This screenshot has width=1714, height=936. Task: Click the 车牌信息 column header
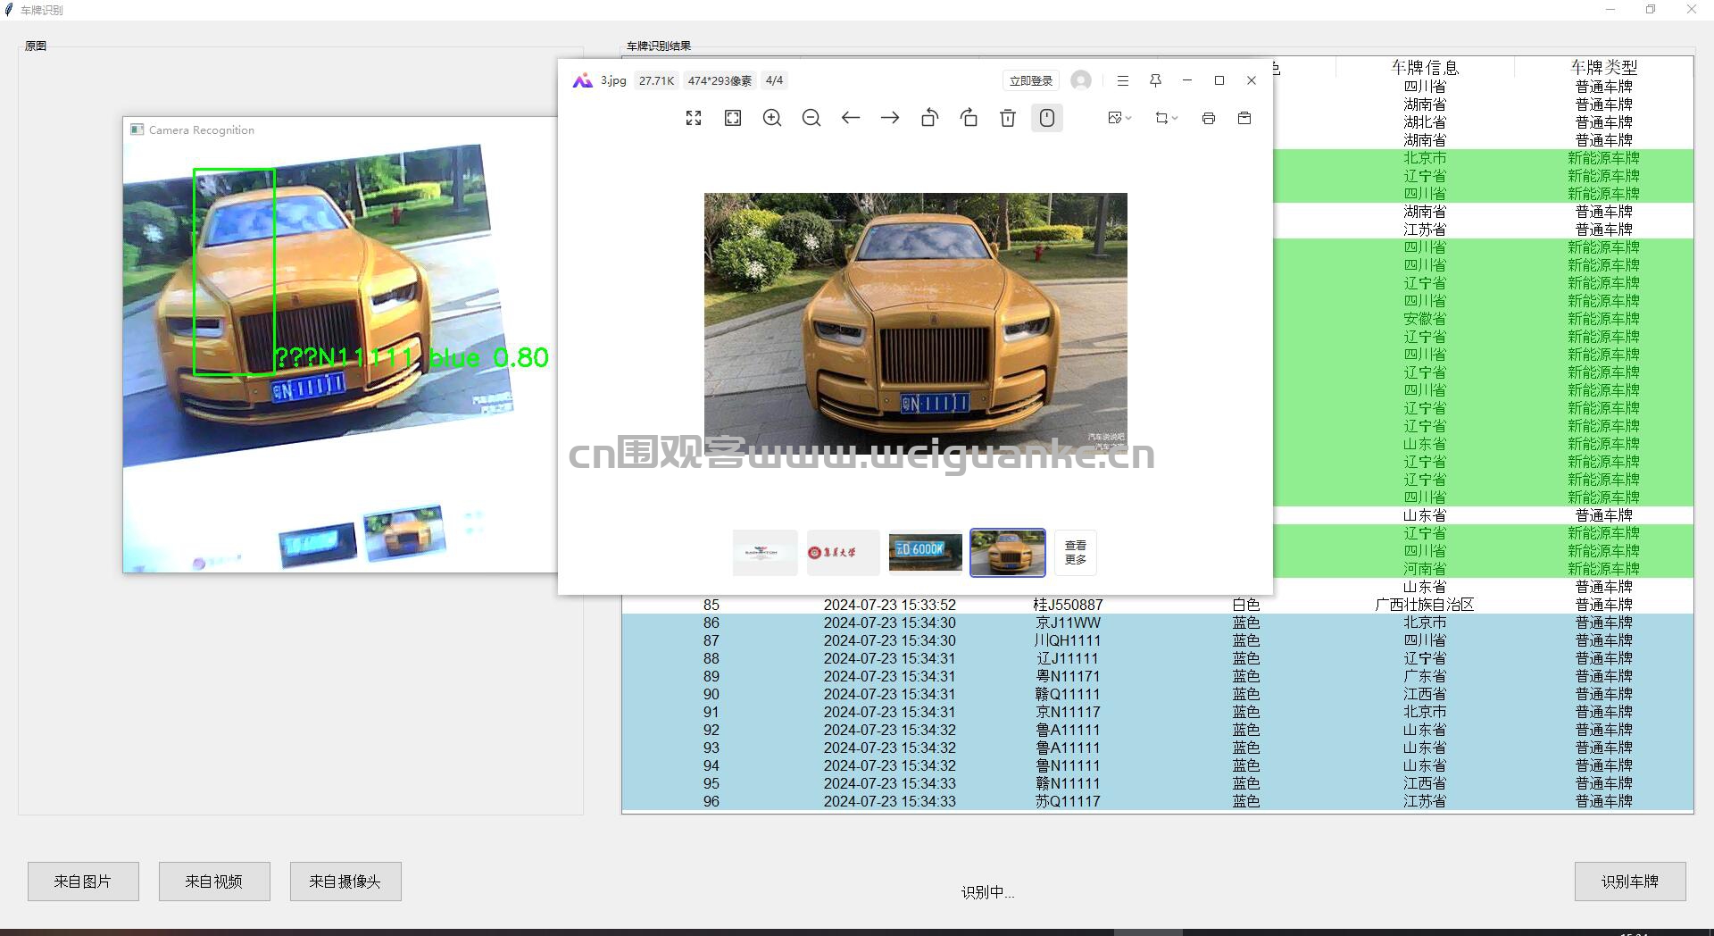pos(1425,67)
